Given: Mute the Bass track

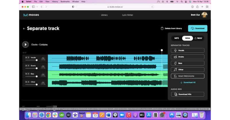Looking at the screenshot, I should 26,74.
